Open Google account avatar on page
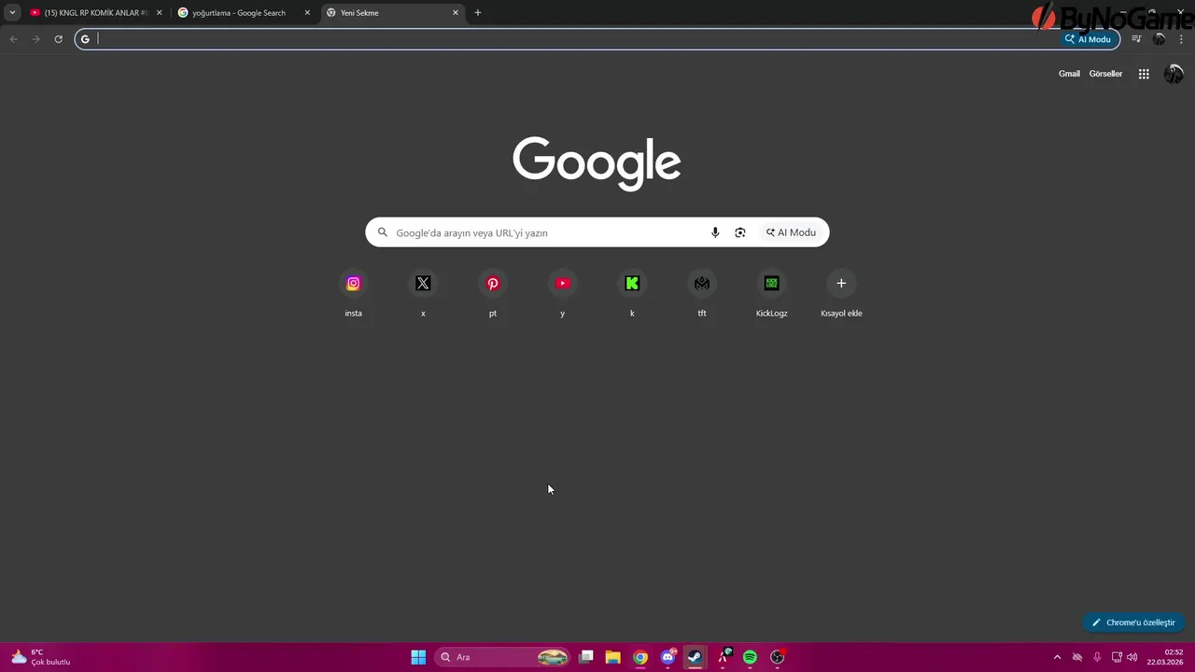 pos(1174,74)
